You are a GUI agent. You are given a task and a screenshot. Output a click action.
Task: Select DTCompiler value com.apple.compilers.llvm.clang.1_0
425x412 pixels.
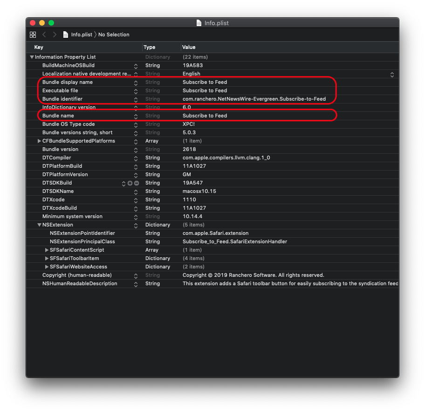click(x=226, y=158)
